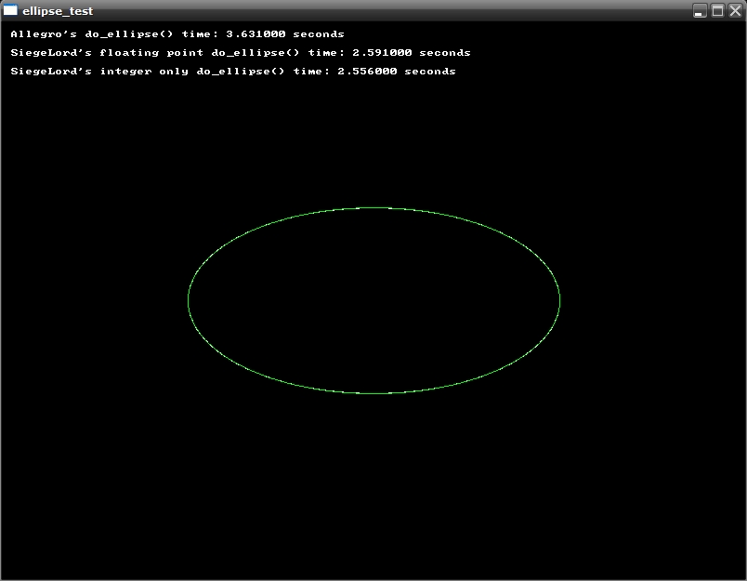Image resolution: width=747 pixels, height=581 pixels.
Task: Click the rightmost edge of green ellipse
Action: point(559,300)
